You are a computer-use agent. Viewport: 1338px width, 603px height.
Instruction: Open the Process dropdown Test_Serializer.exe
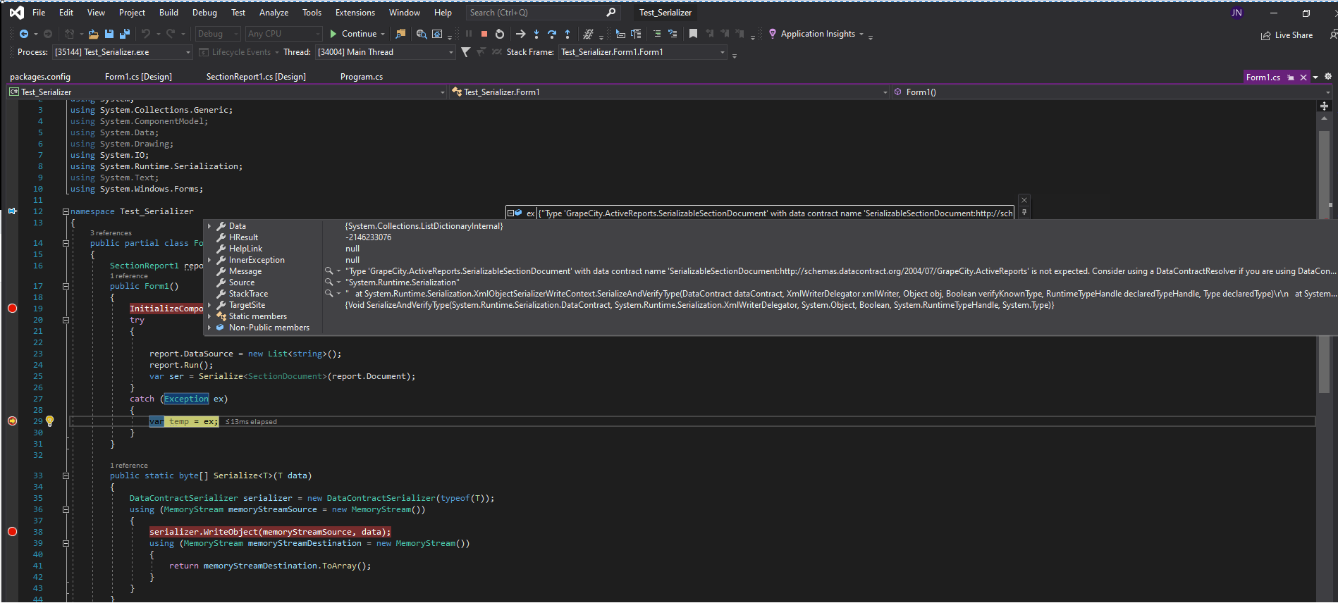pyautogui.click(x=122, y=52)
